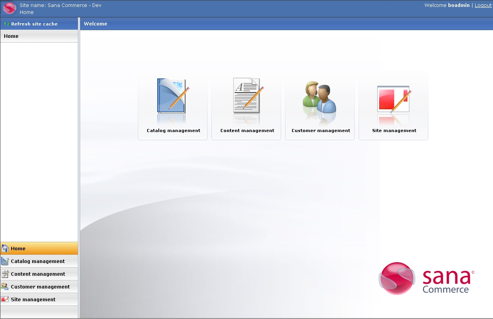Screen dimensions: 493x319
Task: Log out via the Logout link
Action: pos(483,5)
